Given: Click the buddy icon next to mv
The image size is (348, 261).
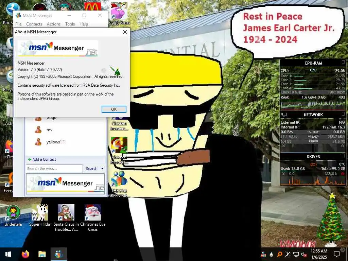Looking at the screenshot, I should point(38,129).
